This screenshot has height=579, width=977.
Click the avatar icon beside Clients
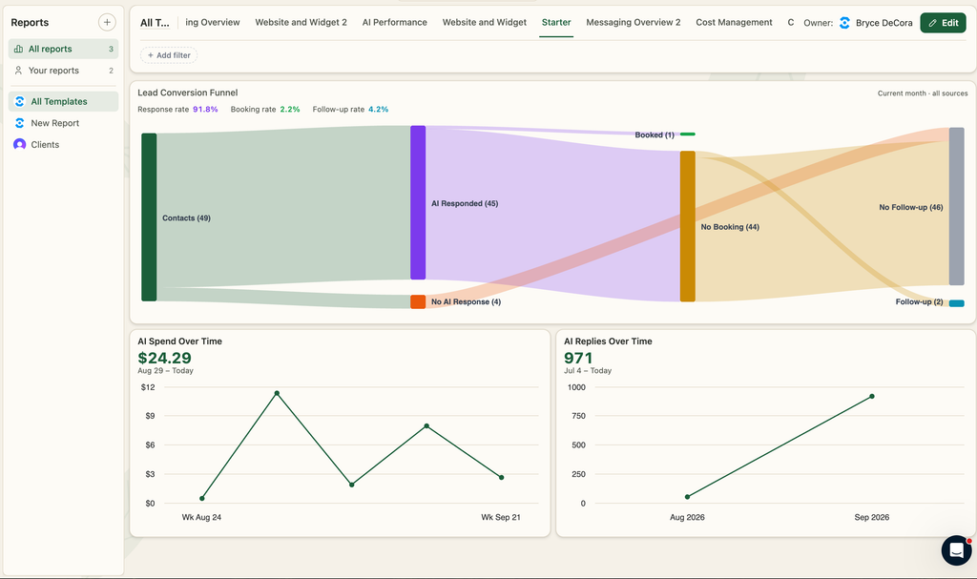(19, 144)
